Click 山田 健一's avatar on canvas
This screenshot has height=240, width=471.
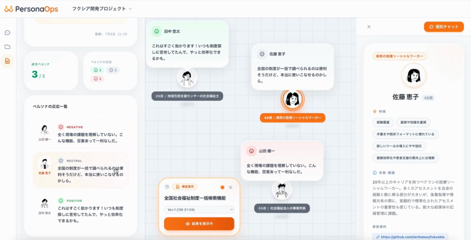coord(282,190)
